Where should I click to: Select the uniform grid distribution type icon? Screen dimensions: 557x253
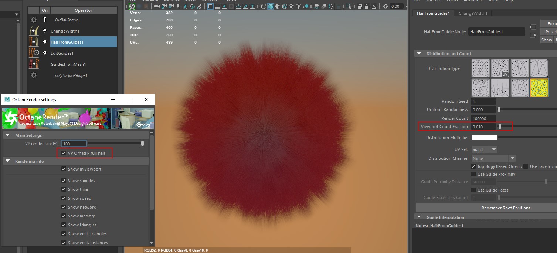pos(480,68)
